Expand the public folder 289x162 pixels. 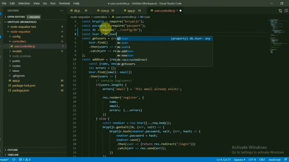pyautogui.click(x=16, y=61)
